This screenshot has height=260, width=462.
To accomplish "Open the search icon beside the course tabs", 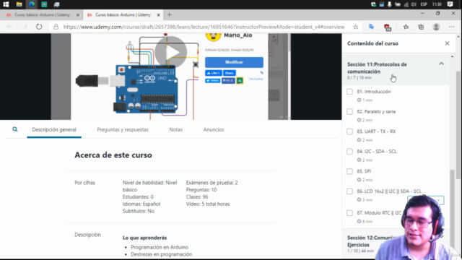I will coord(15,129).
